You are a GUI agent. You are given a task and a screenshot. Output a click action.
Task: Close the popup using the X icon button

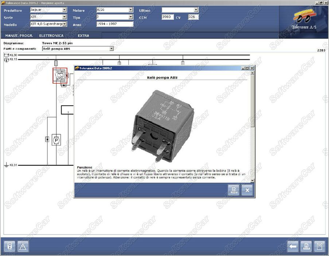click(x=247, y=190)
